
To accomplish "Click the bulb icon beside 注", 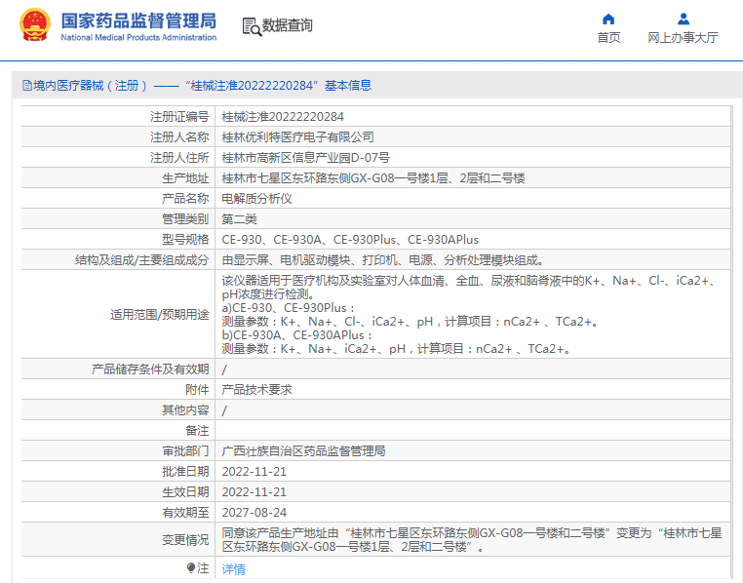I will coord(191,567).
